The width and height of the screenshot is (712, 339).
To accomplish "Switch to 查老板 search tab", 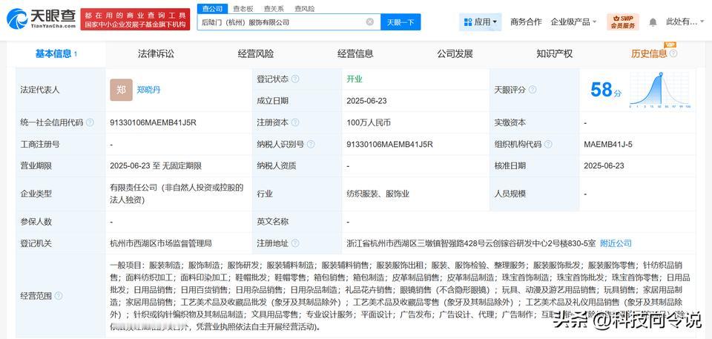I will 243,8.
